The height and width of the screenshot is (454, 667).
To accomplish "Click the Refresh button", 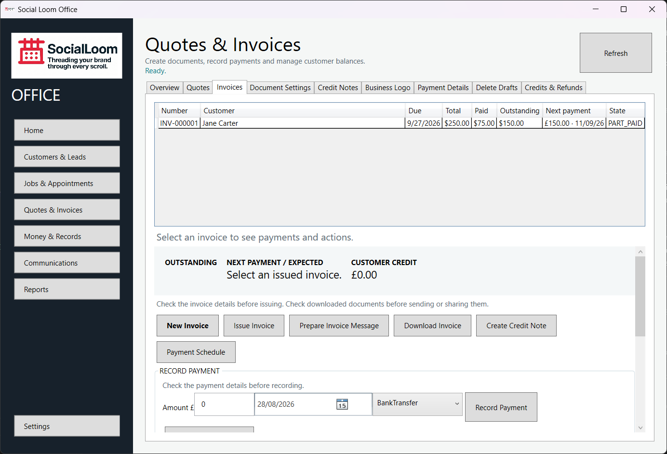I will click(615, 53).
